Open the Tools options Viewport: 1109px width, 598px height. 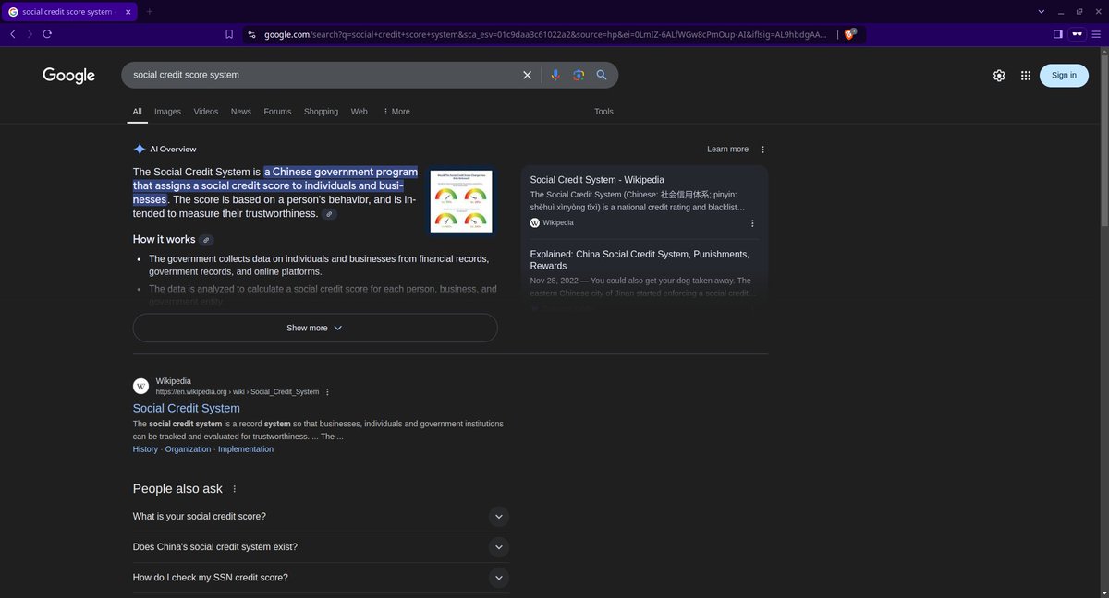603,112
